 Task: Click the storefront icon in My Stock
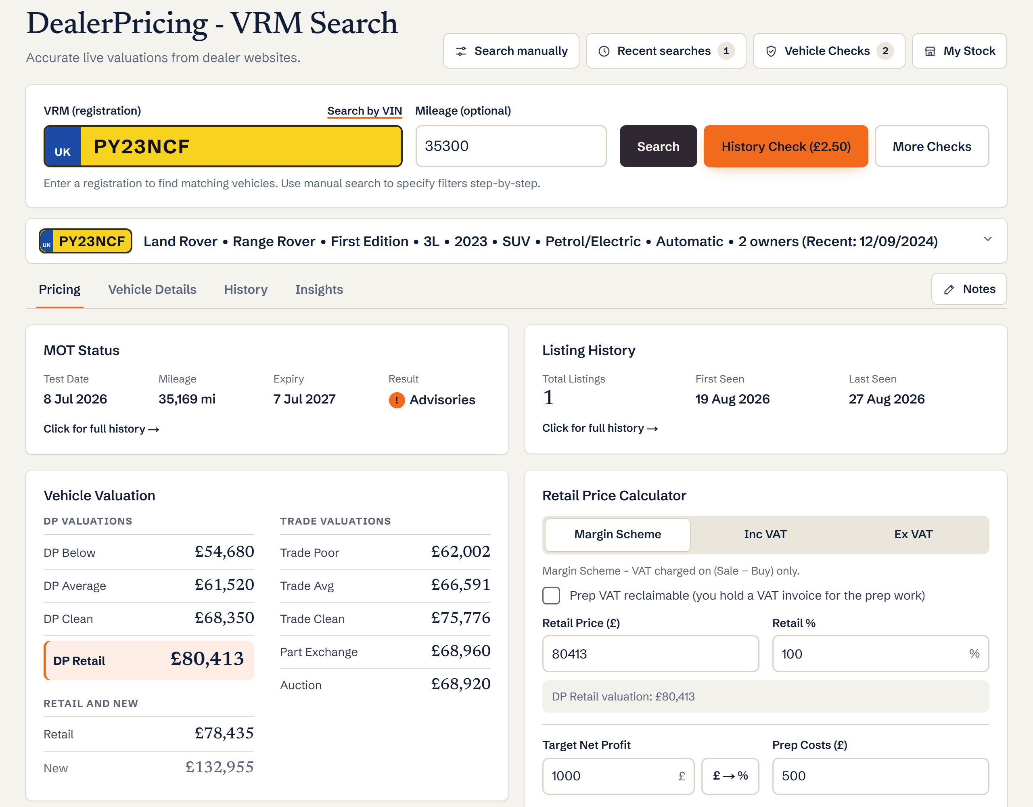[x=929, y=51]
